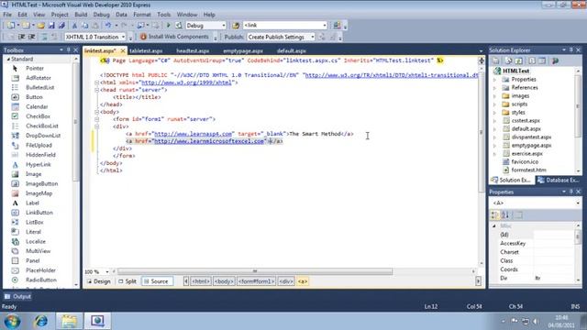Select the DropDownList control in Toolbox
Image resolution: width=587 pixels, height=330 pixels.
tap(43, 136)
